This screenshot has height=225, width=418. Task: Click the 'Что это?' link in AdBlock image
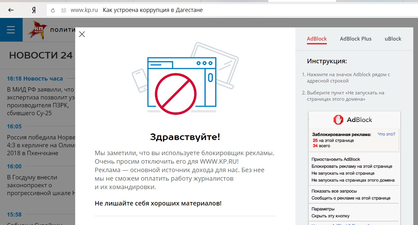click(386, 134)
